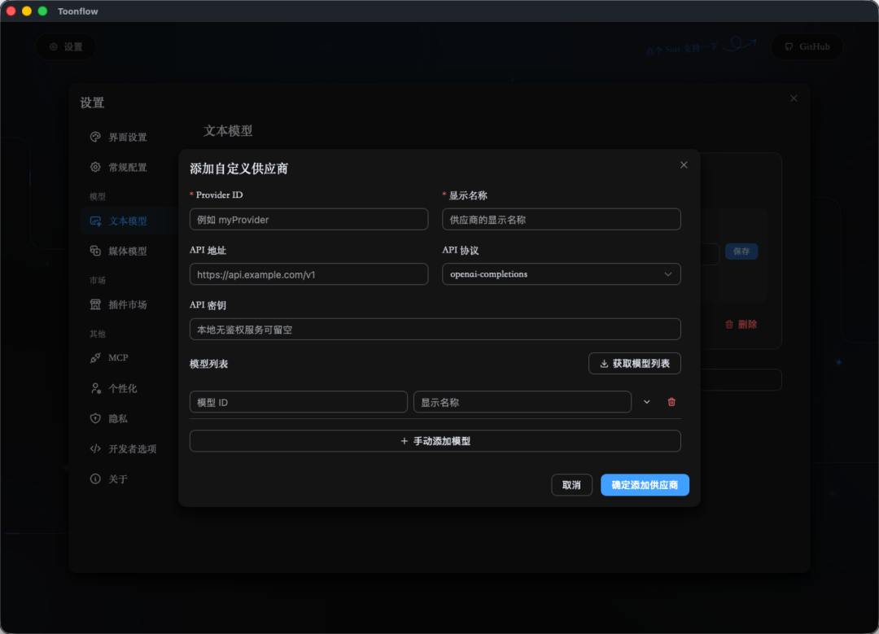Delete the model row with the red trash icon
Viewport: 879px width, 634px height.
[x=671, y=402]
